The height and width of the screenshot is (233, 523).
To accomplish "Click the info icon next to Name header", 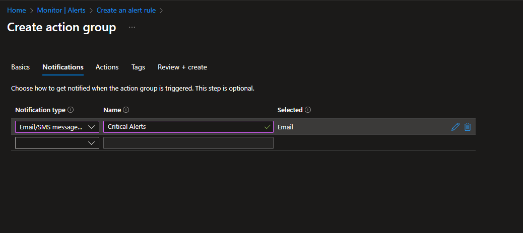I will [x=126, y=110].
